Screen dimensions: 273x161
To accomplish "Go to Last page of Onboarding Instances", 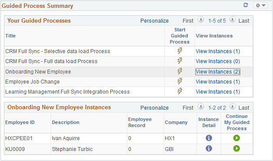I will coord(244,108).
